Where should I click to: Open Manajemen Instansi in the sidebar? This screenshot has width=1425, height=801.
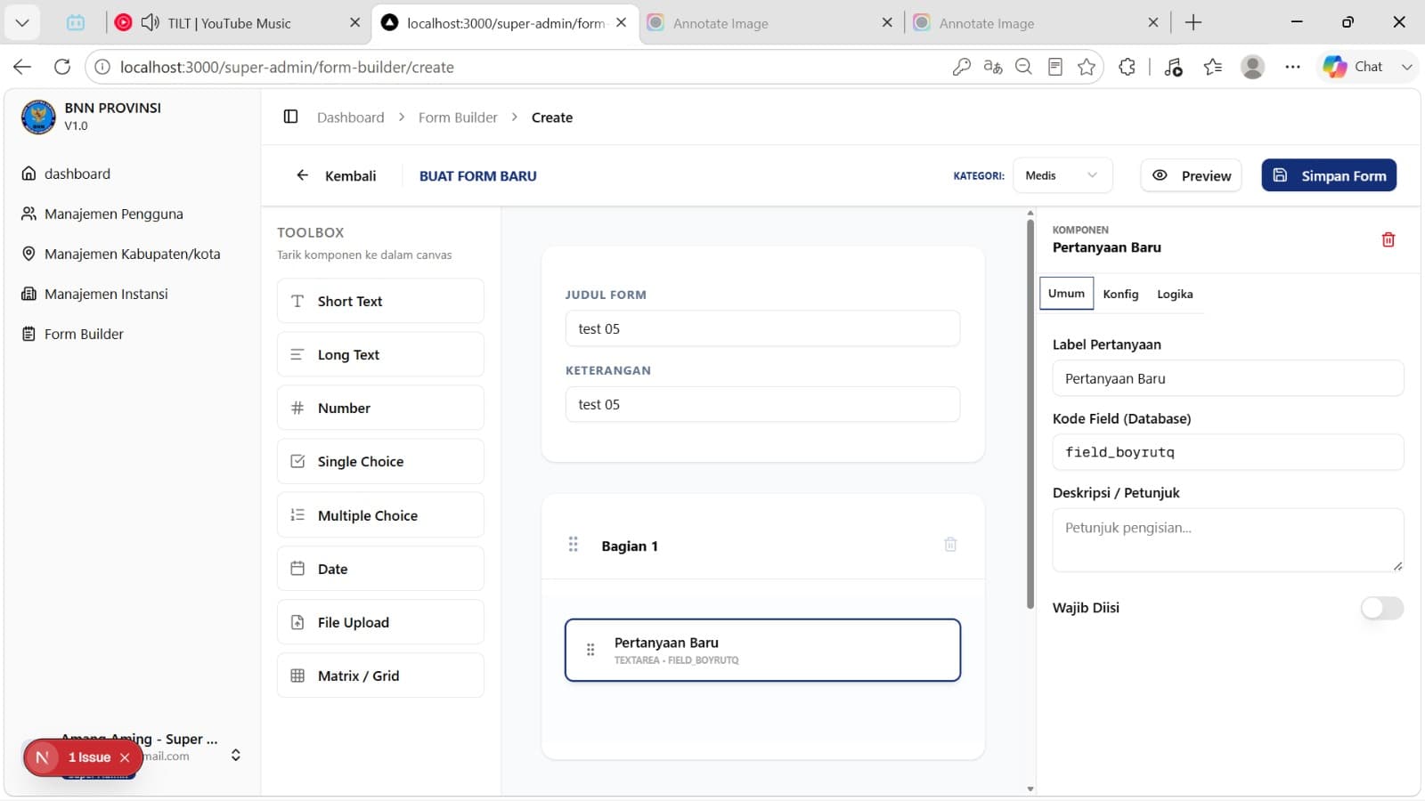tap(106, 294)
